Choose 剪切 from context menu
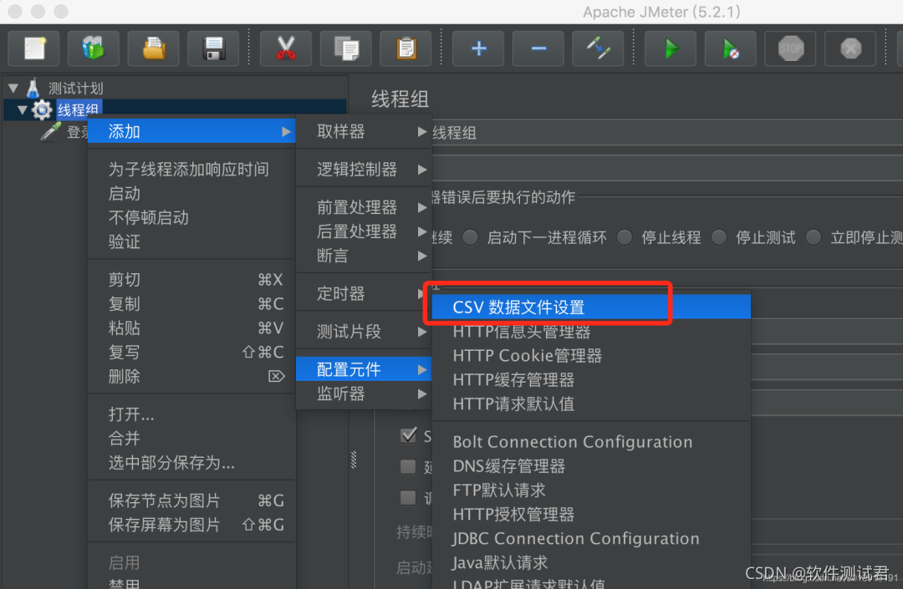Screen dimensions: 903x589 (x=191, y=280)
